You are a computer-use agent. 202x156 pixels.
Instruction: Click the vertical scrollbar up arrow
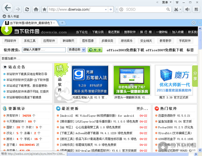tap(200, 28)
